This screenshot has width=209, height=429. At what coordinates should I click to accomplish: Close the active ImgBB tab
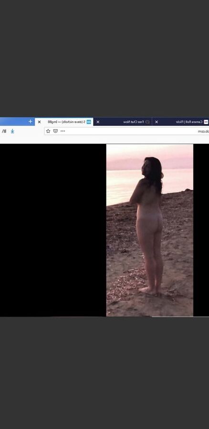pyautogui.click(x=39, y=122)
